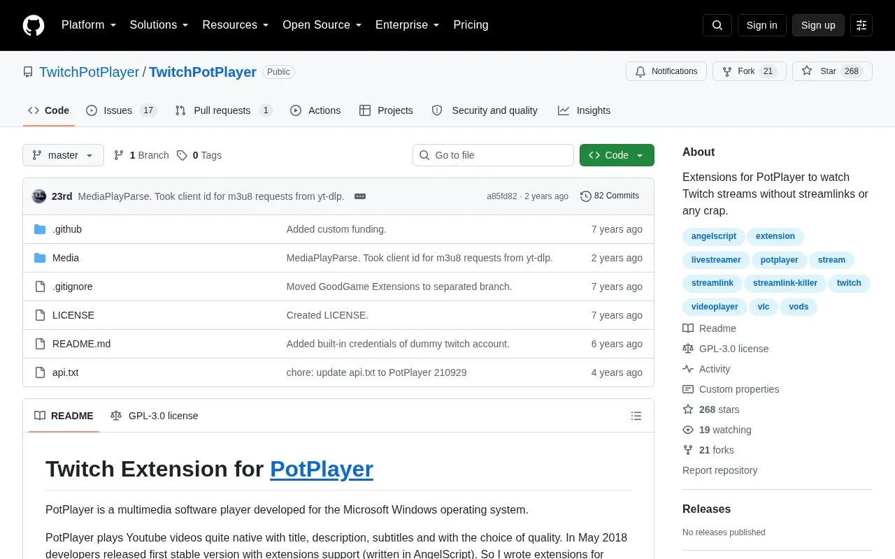Open the search magnifier icon in the header
This screenshot has width=895, height=559.
tap(717, 25)
